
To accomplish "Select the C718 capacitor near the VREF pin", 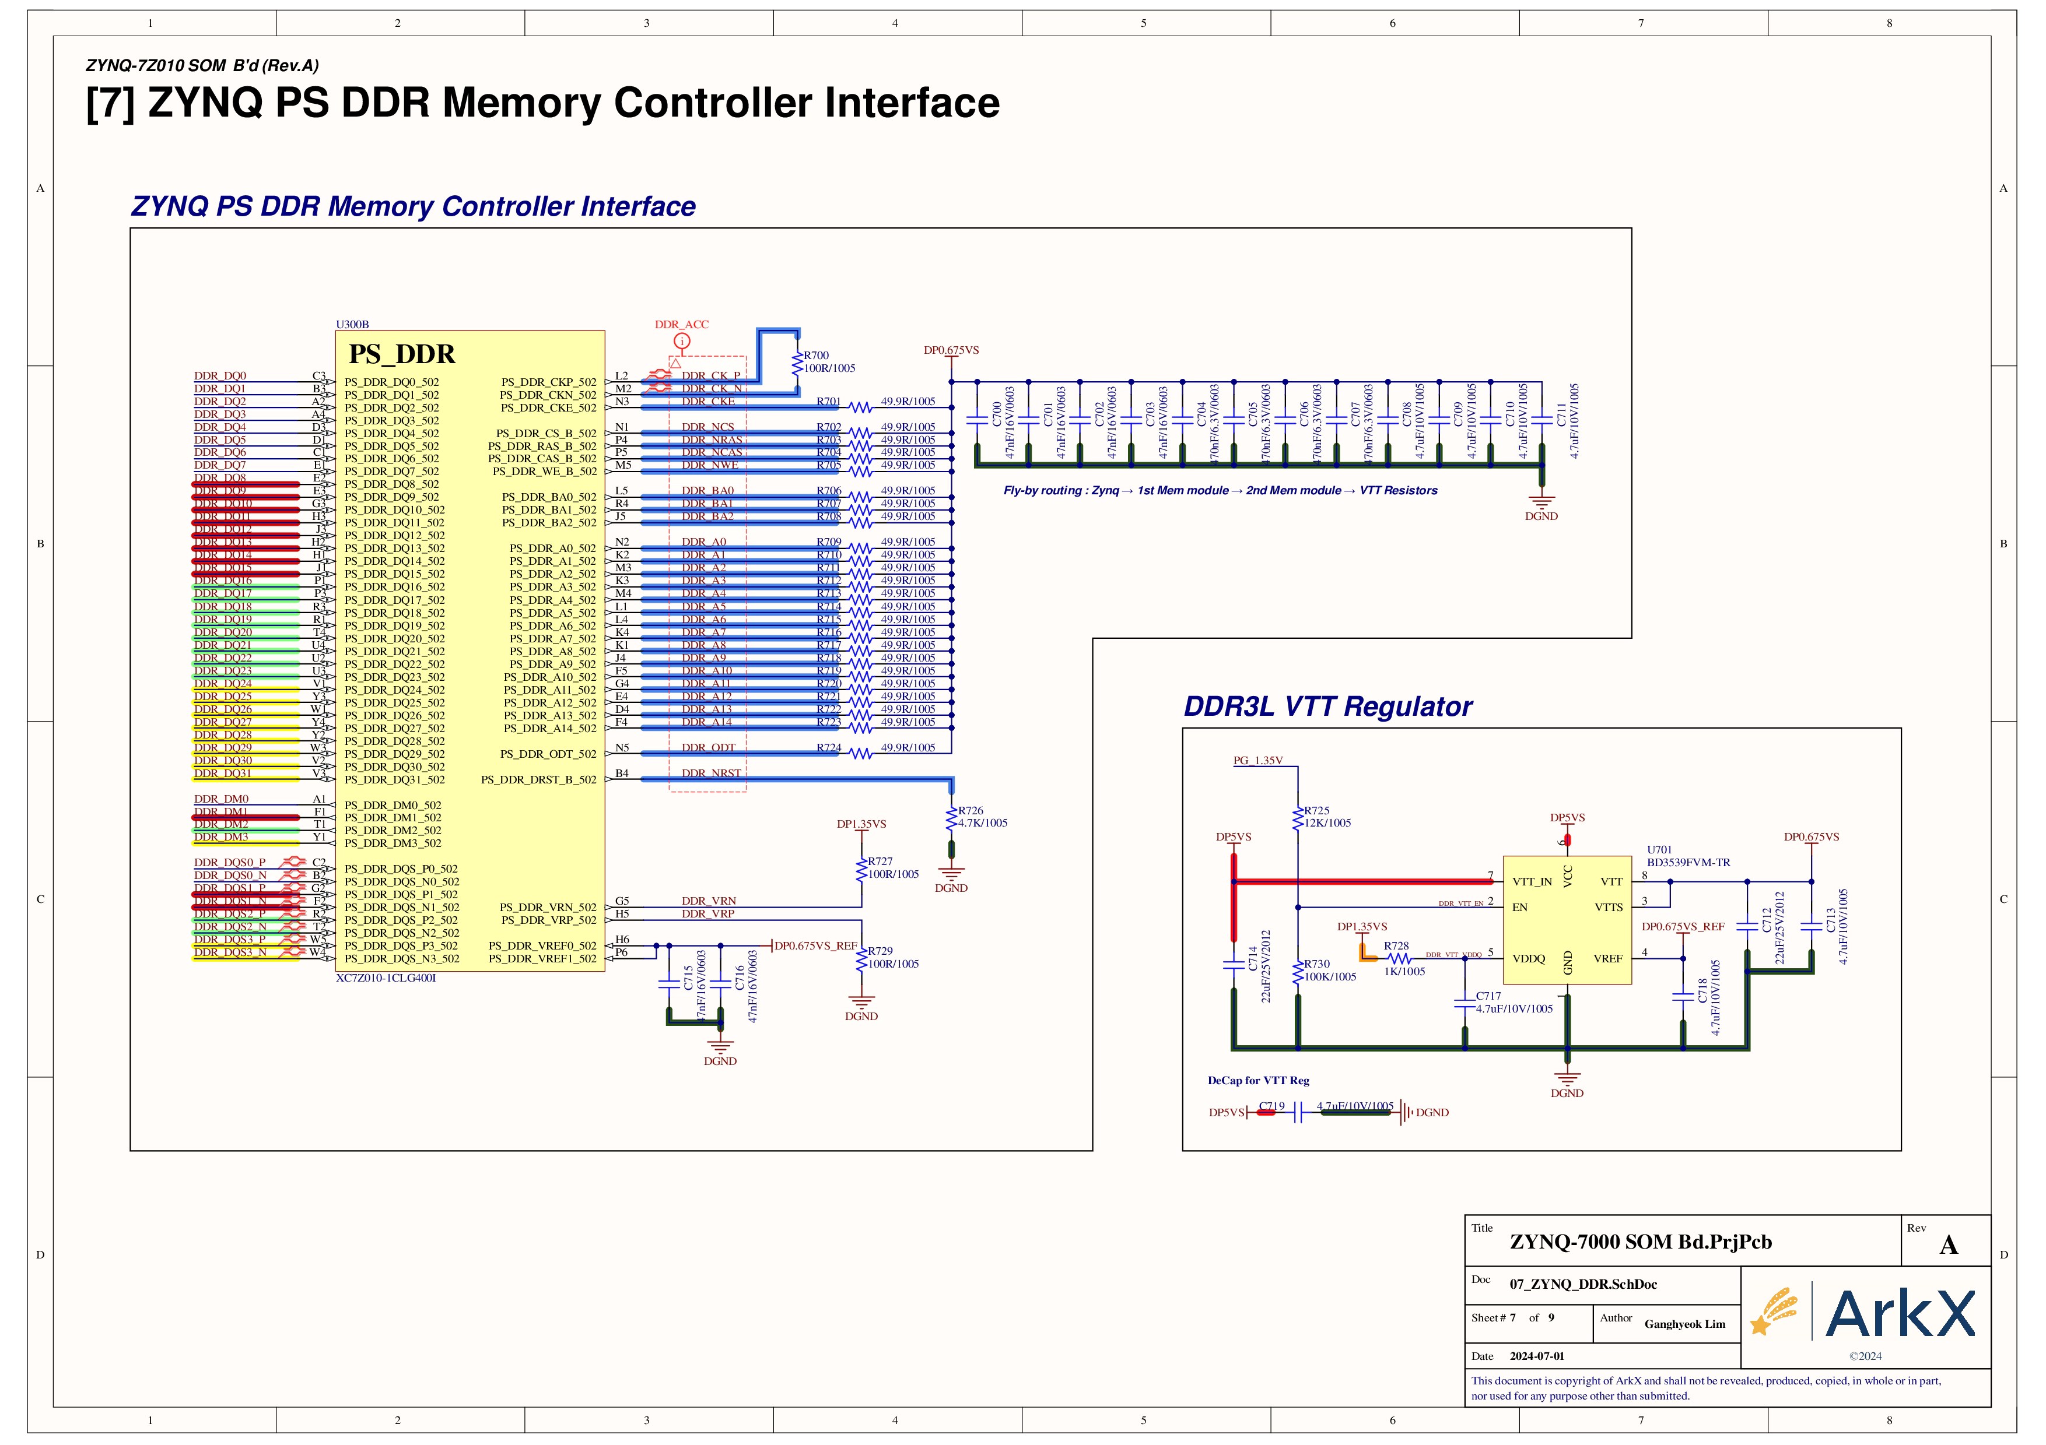I will click(x=1683, y=996).
